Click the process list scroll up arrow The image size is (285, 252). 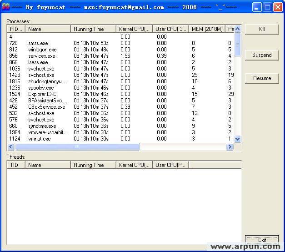click(237, 29)
